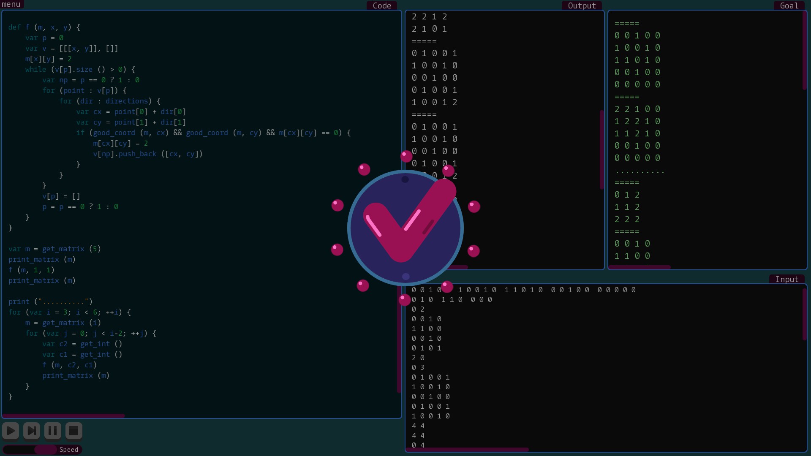Select the Code panel tab label
Image resolution: width=811 pixels, height=456 pixels.
[x=381, y=5]
